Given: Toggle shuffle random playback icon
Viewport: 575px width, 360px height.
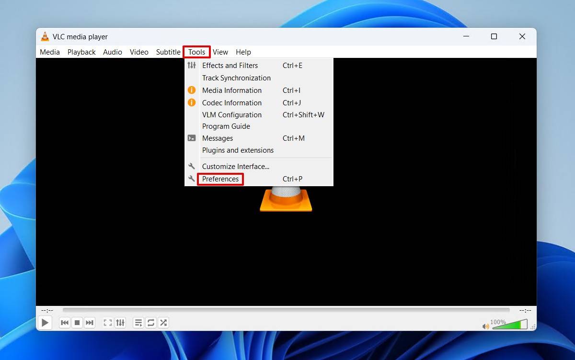Looking at the screenshot, I should point(163,323).
